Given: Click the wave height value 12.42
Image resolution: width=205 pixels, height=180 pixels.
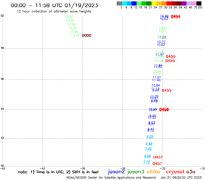Looking at the screenshot, I should [163, 28].
